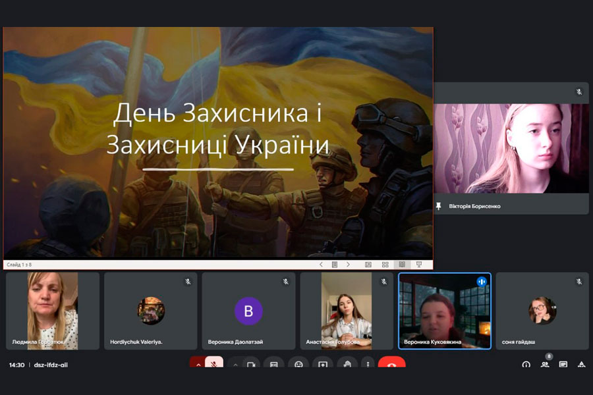Click Вікторія Борисенко pinned video
The image size is (593, 395).
point(511,149)
